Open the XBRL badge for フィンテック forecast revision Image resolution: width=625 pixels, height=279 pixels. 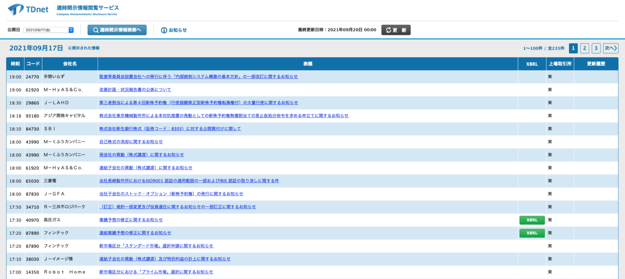click(x=532, y=233)
